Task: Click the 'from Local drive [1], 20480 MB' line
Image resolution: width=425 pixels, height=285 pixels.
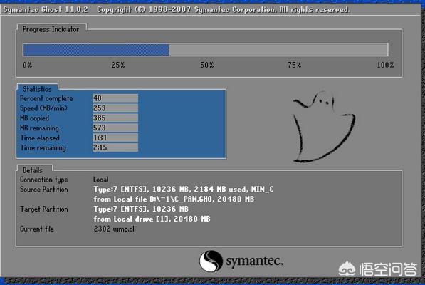Action: pos(152,219)
